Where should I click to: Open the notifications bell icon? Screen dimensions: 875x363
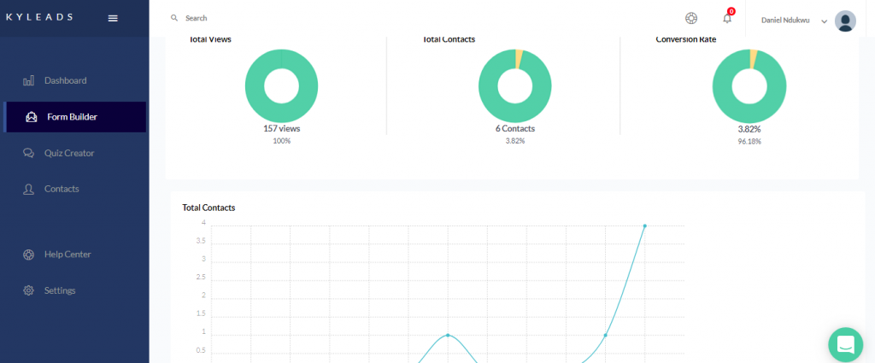pyautogui.click(x=727, y=19)
